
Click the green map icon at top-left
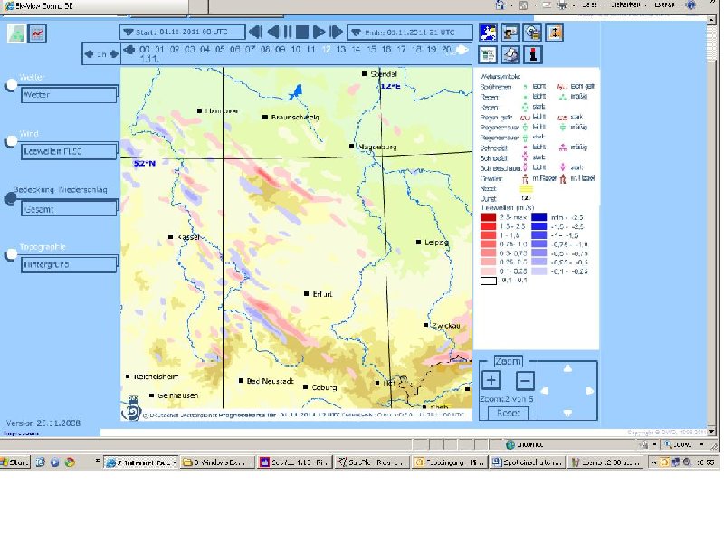(17, 33)
